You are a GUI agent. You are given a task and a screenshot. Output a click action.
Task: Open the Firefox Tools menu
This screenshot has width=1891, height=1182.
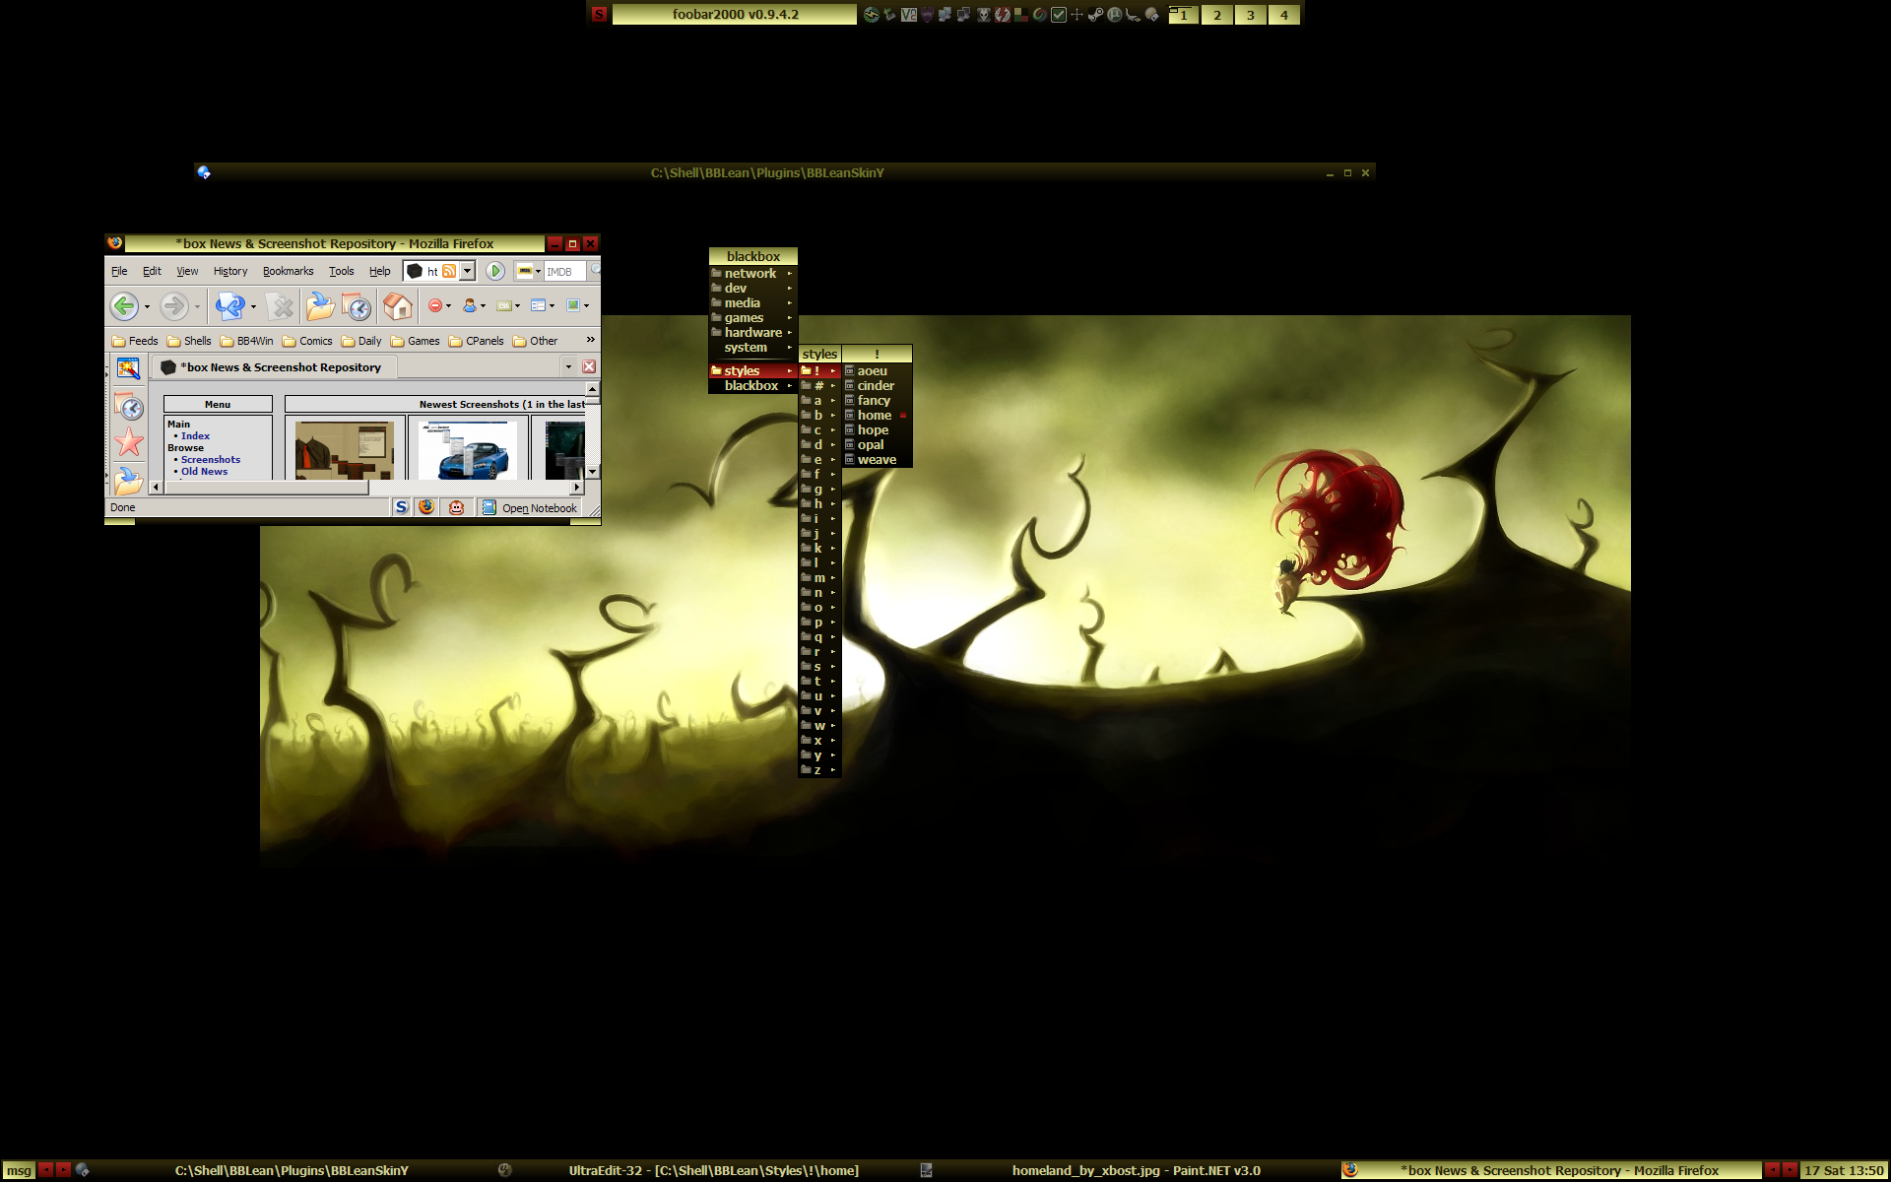pos(342,271)
